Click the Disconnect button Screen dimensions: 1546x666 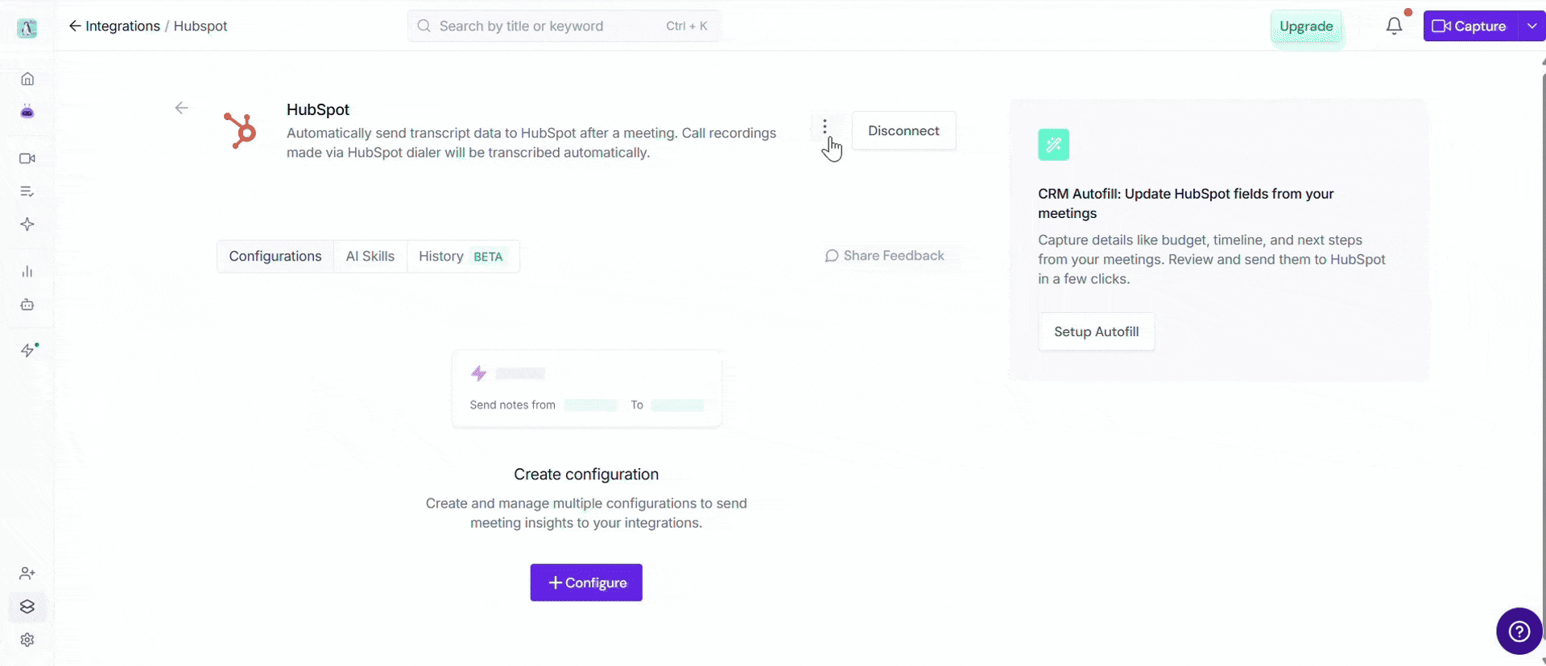tap(903, 130)
